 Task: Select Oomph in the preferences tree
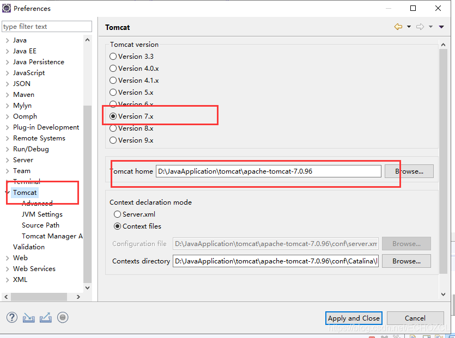[25, 116]
